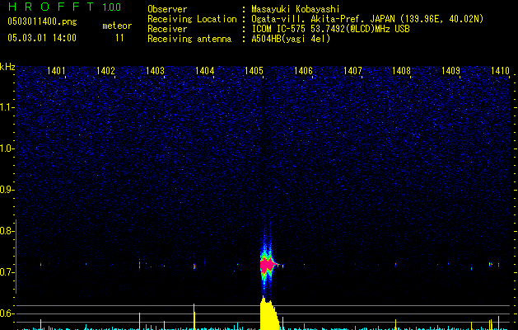The image size is (518, 330).
Task: Click the HROFFT program title text
Action: tap(50, 7)
